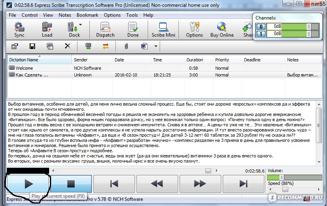Sort by Dictation Name column header
Viewport: 327px width, 206px height.
(x=40, y=60)
